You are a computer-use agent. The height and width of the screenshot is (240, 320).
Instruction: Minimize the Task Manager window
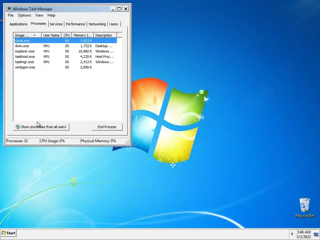pyautogui.click(x=113, y=9)
